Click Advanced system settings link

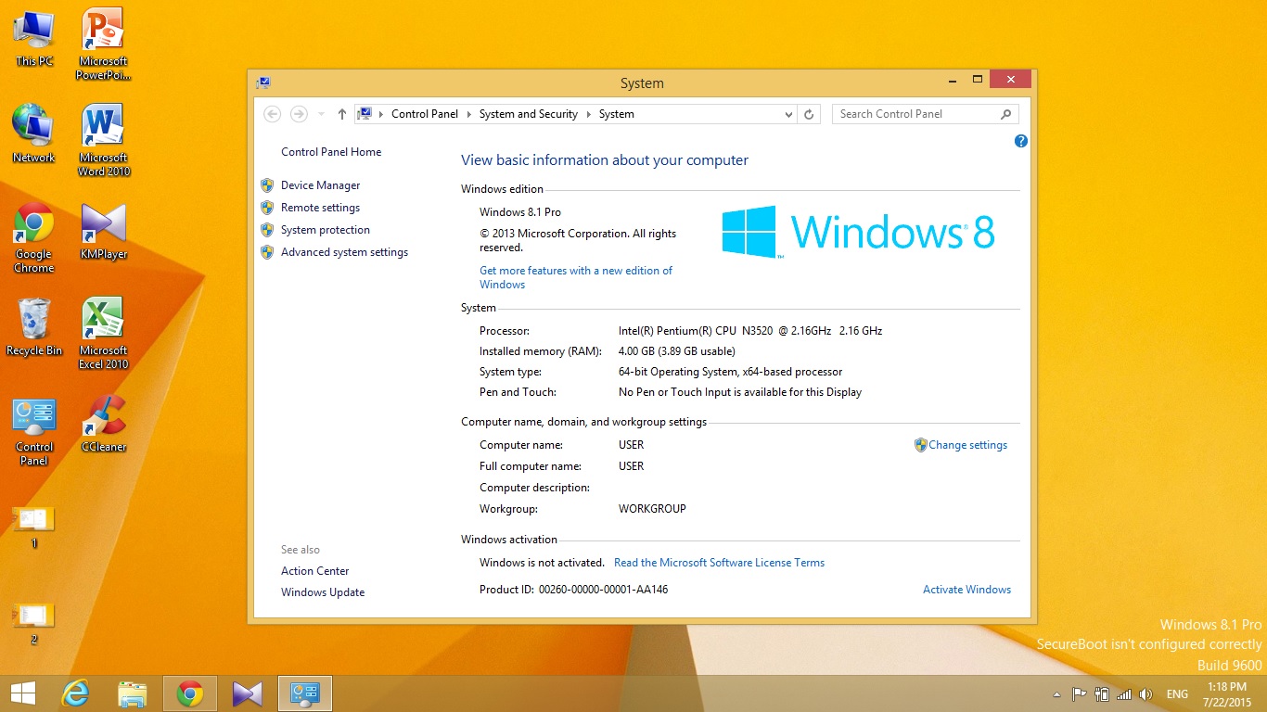point(344,252)
